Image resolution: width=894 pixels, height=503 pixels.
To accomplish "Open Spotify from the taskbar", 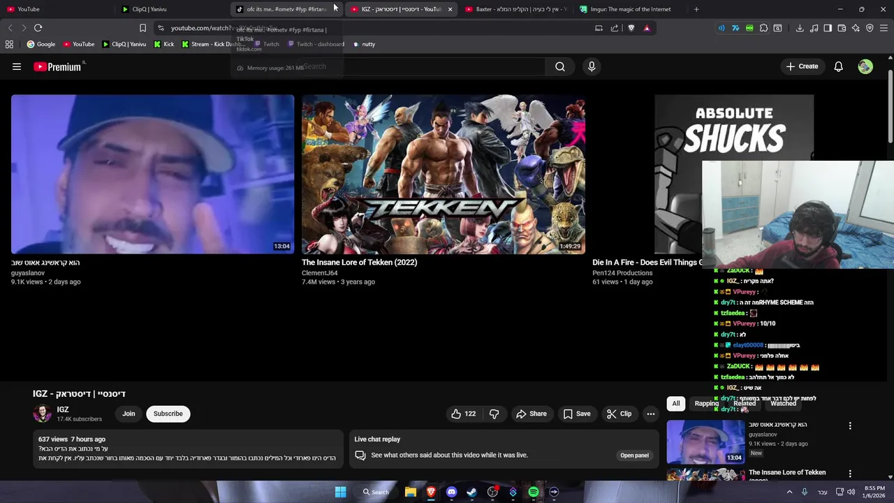I will [x=534, y=492].
